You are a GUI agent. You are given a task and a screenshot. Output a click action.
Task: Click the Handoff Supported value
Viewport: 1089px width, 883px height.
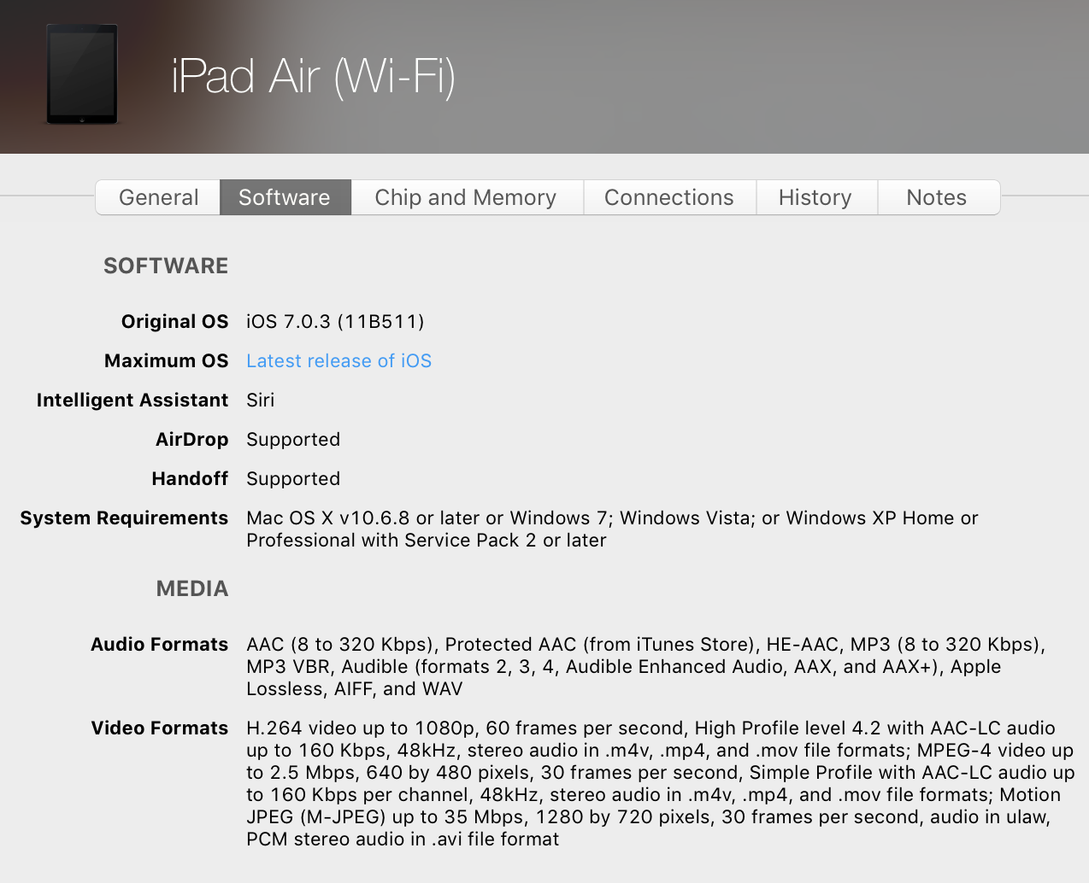coord(293,479)
